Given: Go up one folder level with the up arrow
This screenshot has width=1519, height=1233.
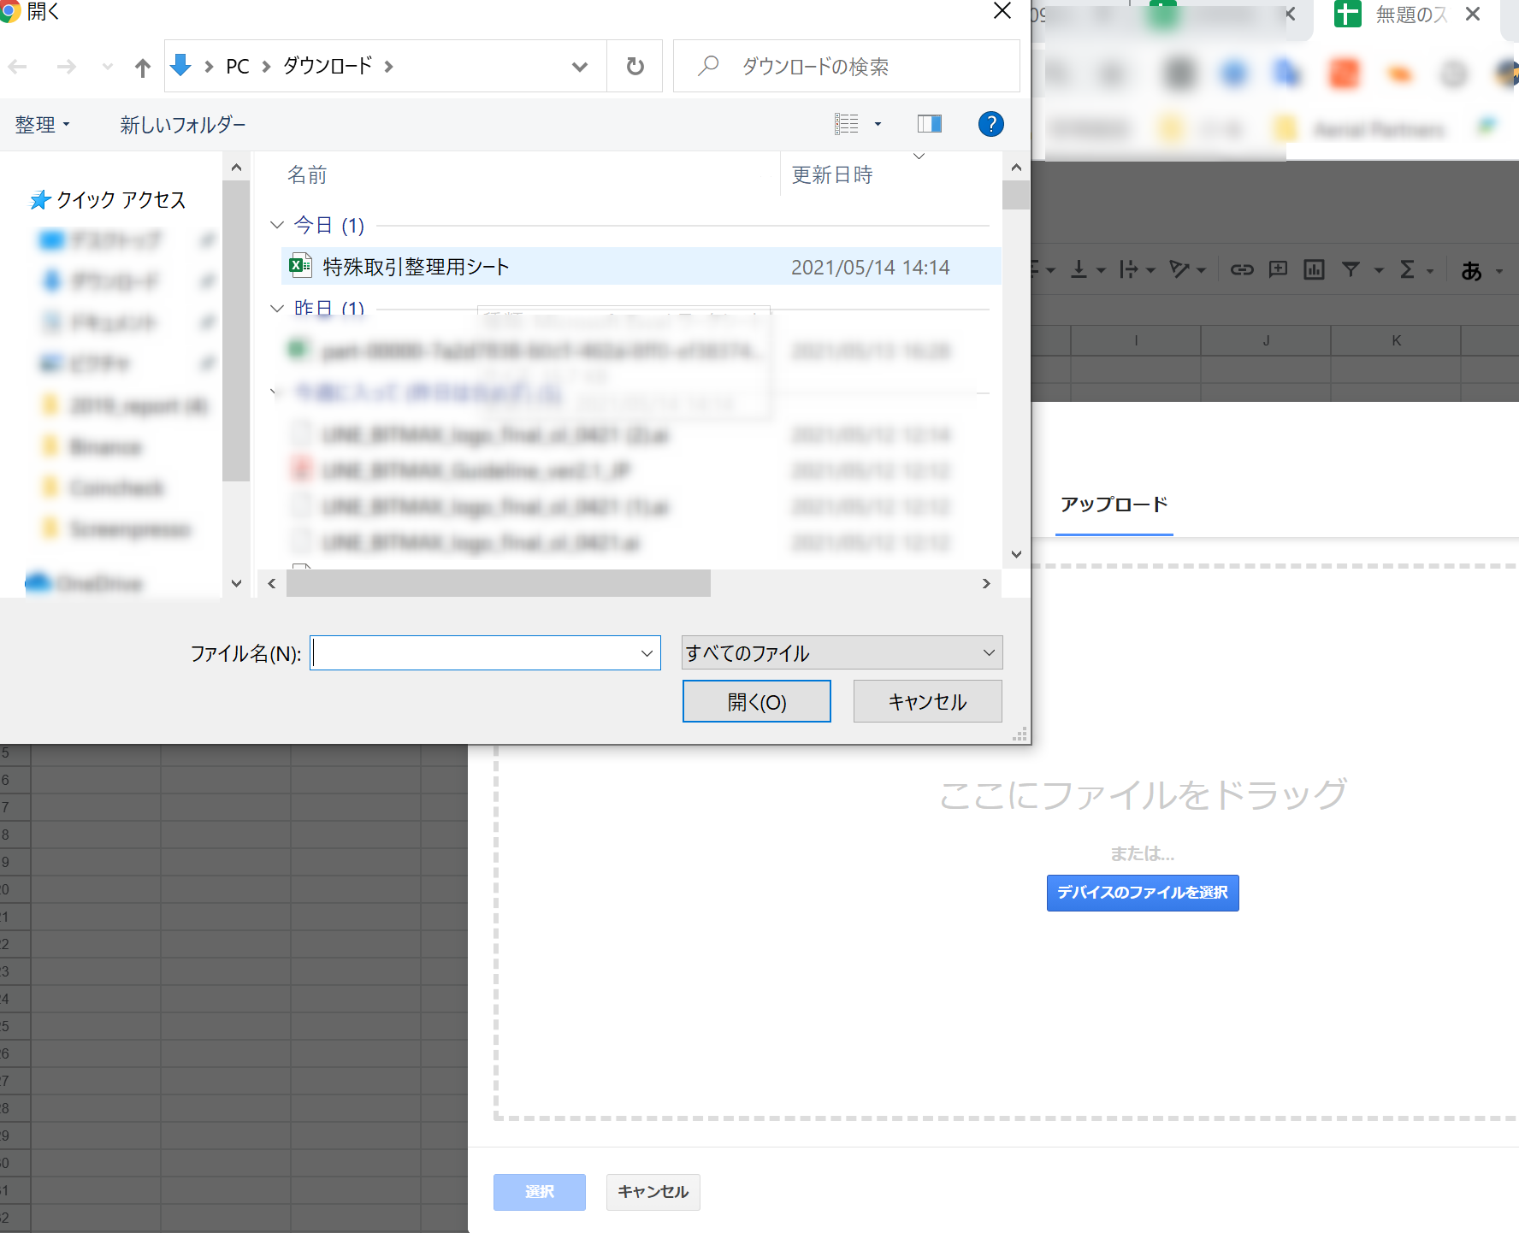Looking at the screenshot, I should click(x=143, y=68).
